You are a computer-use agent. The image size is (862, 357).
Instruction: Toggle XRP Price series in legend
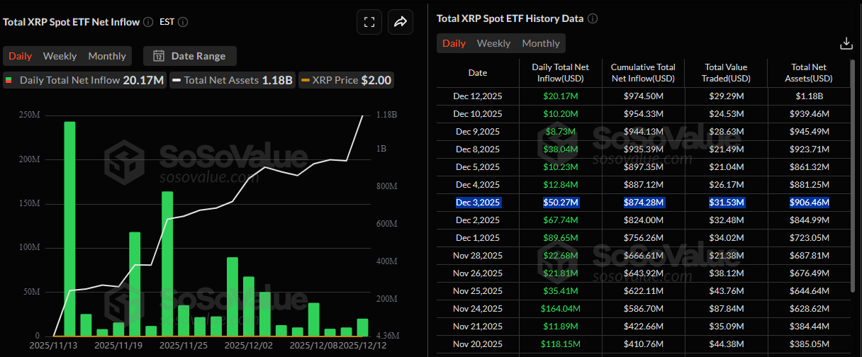click(346, 80)
